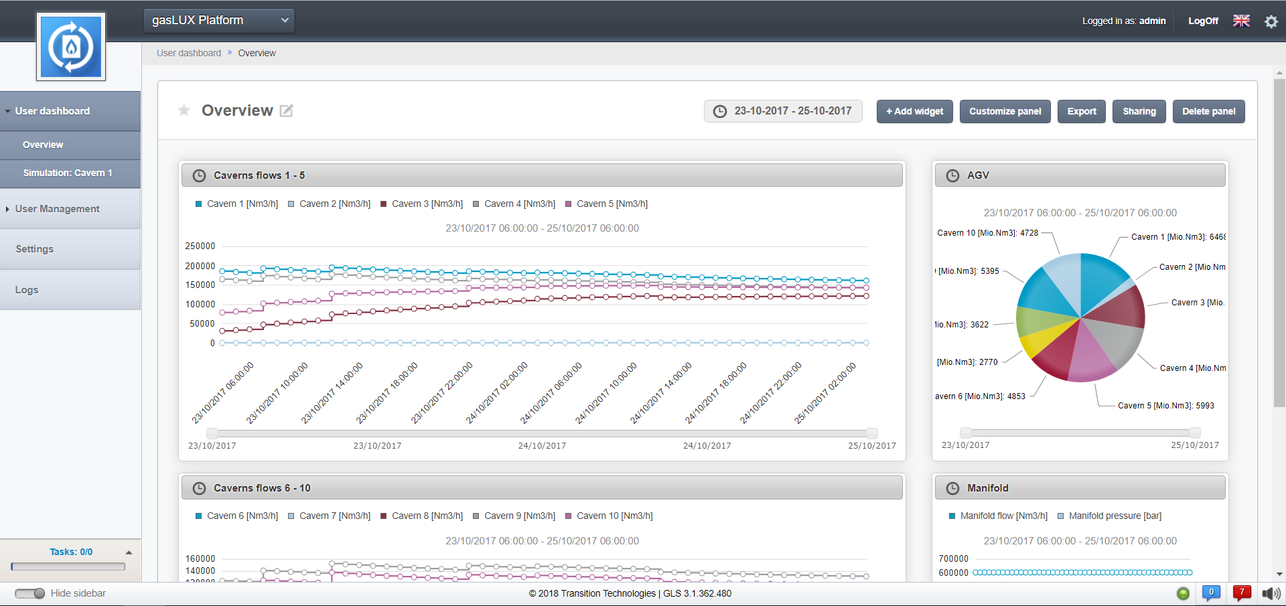Viewport: 1286px width, 606px height.
Task: Click the UK flag language icon
Action: (1241, 21)
